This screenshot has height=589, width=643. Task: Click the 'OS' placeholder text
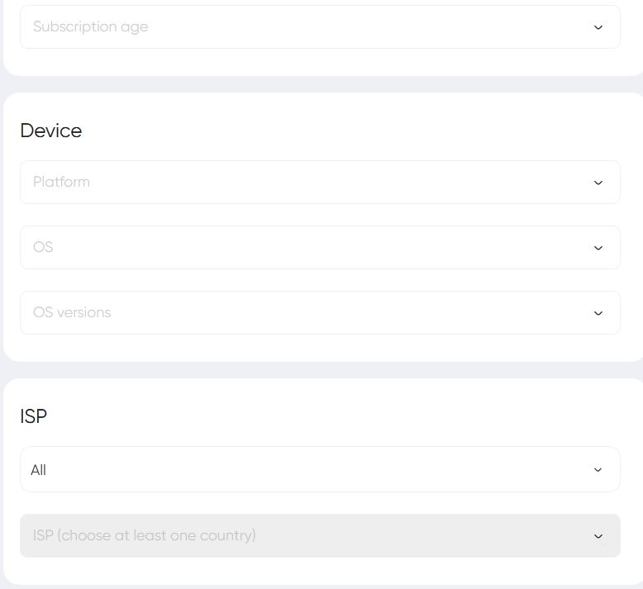[x=43, y=247]
